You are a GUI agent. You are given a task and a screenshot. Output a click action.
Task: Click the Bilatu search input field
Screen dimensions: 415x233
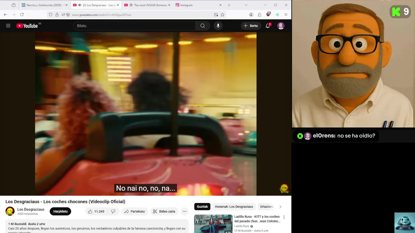click(x=135, y=26)
